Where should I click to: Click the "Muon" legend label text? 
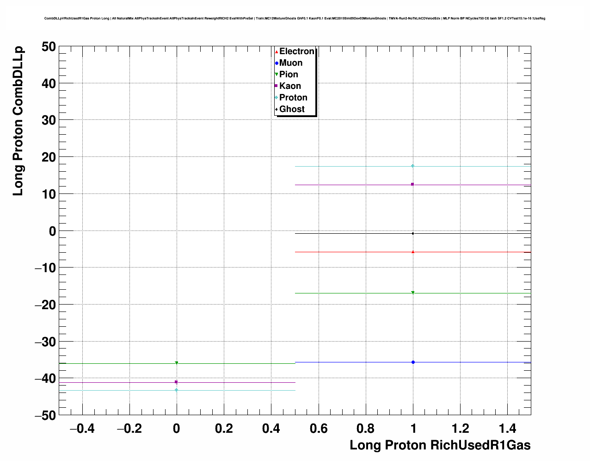(291, 63)
